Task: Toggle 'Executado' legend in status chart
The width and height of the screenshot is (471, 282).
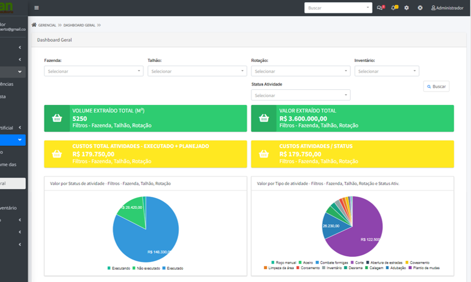Action: [172, 269]
